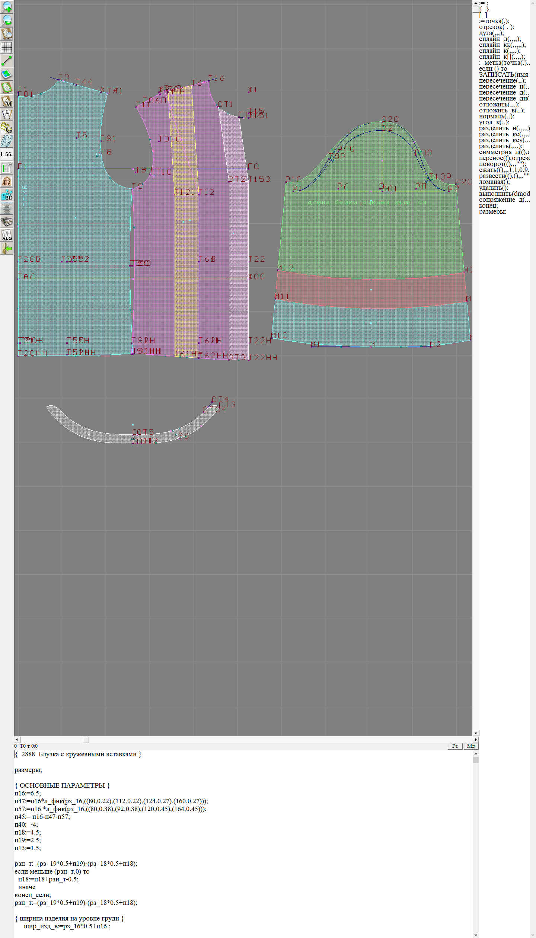Click the zoom in magnifier icon
536x938 pixels.
pos(7,7)
